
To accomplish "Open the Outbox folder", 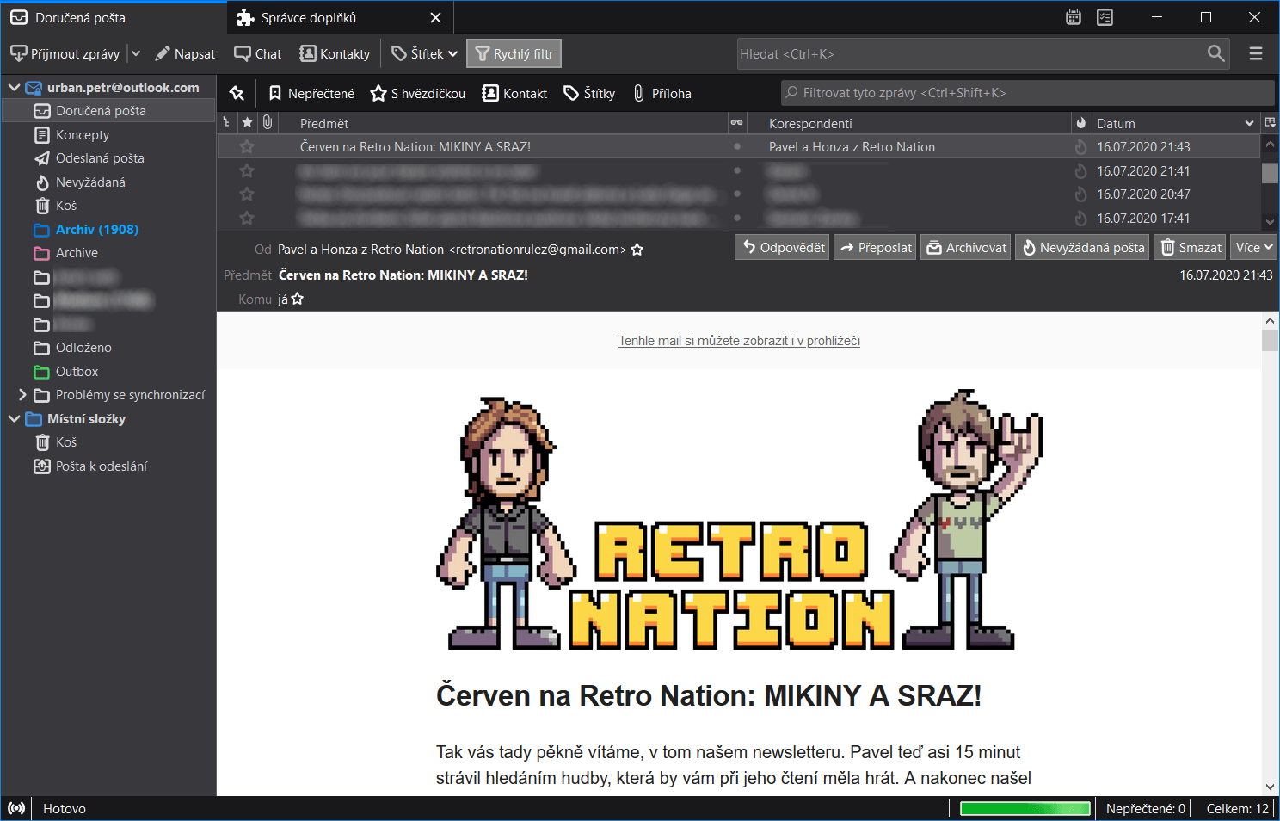I will [77, 372].
